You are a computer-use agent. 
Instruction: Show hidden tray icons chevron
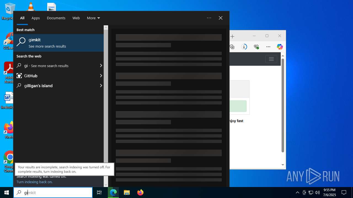(297, 193)
